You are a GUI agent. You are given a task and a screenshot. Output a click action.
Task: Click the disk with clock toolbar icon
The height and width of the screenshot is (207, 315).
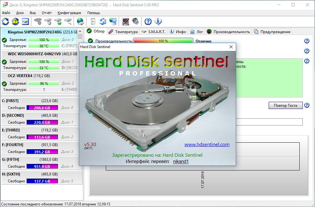point(48,22)
